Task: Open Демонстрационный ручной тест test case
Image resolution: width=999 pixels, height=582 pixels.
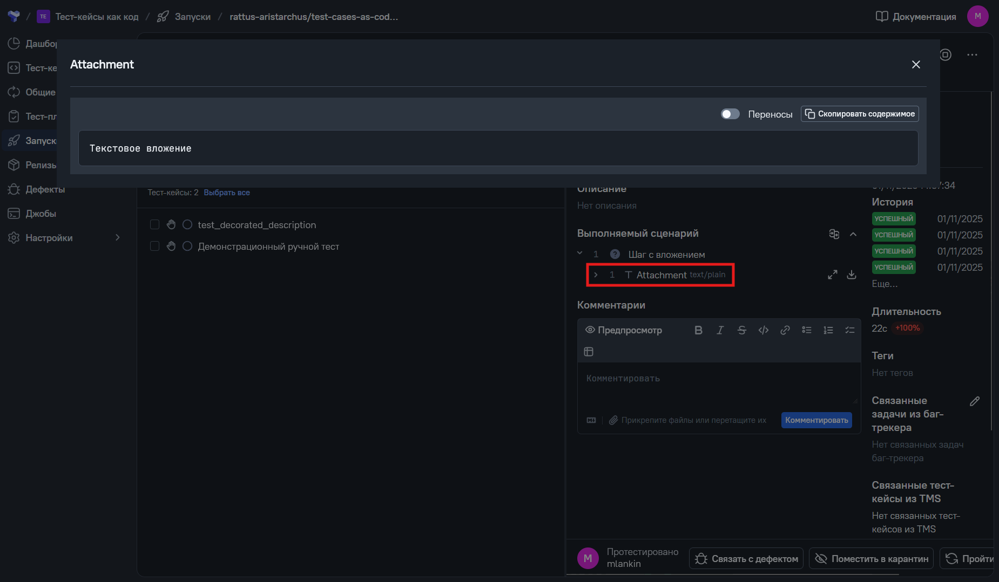Action: pos(268,247)
